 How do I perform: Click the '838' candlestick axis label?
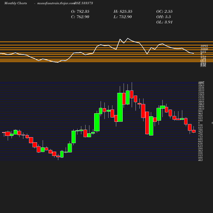pos(201,125)
